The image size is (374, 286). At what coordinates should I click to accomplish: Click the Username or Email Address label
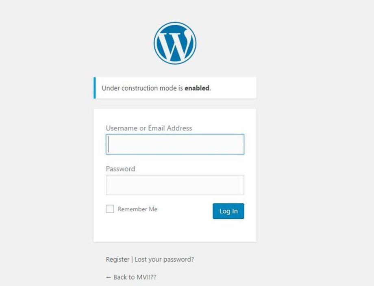pyautogui.click(x=149, y=128)
